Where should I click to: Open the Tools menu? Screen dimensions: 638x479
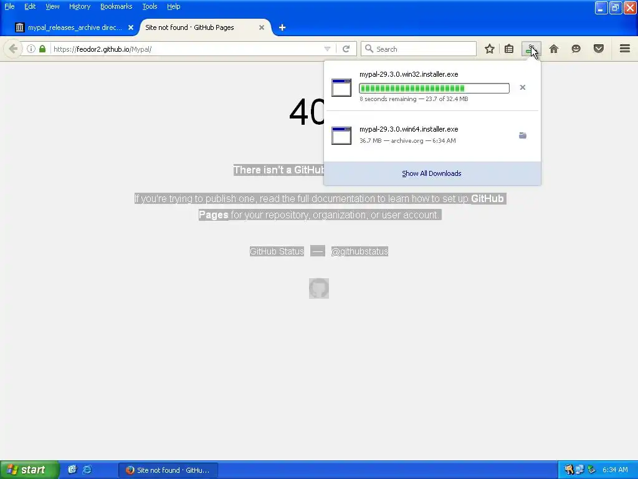click(x=150, y=6)
